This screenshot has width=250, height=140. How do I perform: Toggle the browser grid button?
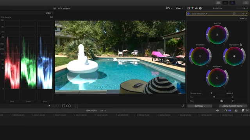click(218, 3)
